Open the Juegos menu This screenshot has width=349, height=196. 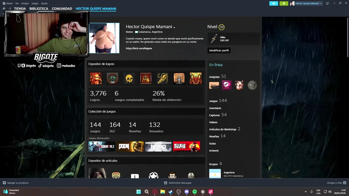click(x=35, y=3)
